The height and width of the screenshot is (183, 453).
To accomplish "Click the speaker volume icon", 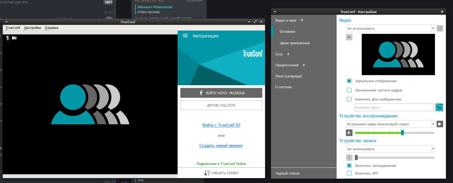I will point(349,133).
